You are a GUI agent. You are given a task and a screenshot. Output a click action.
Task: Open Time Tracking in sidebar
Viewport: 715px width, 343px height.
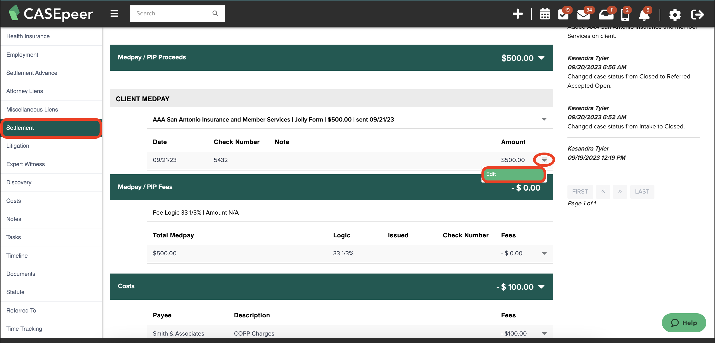(x=51, y=329)
